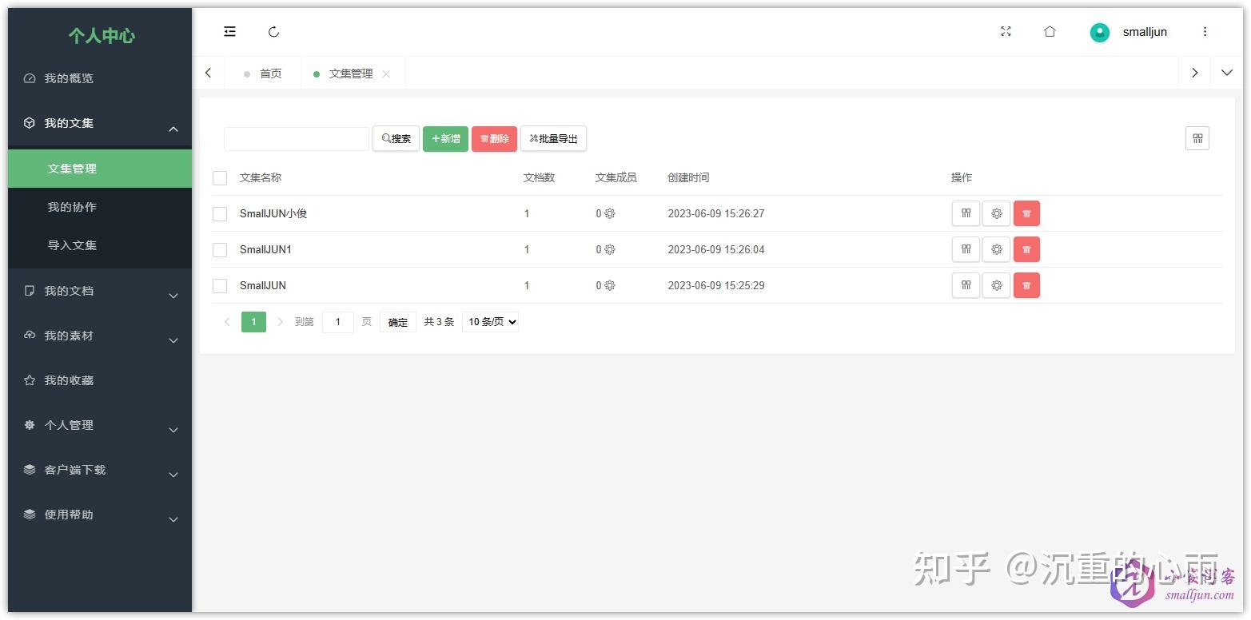The height and width of the screenshot is (620, 1251).
Task: Enter fullscreen via the expand icon
Action: tap(1006, 31)
